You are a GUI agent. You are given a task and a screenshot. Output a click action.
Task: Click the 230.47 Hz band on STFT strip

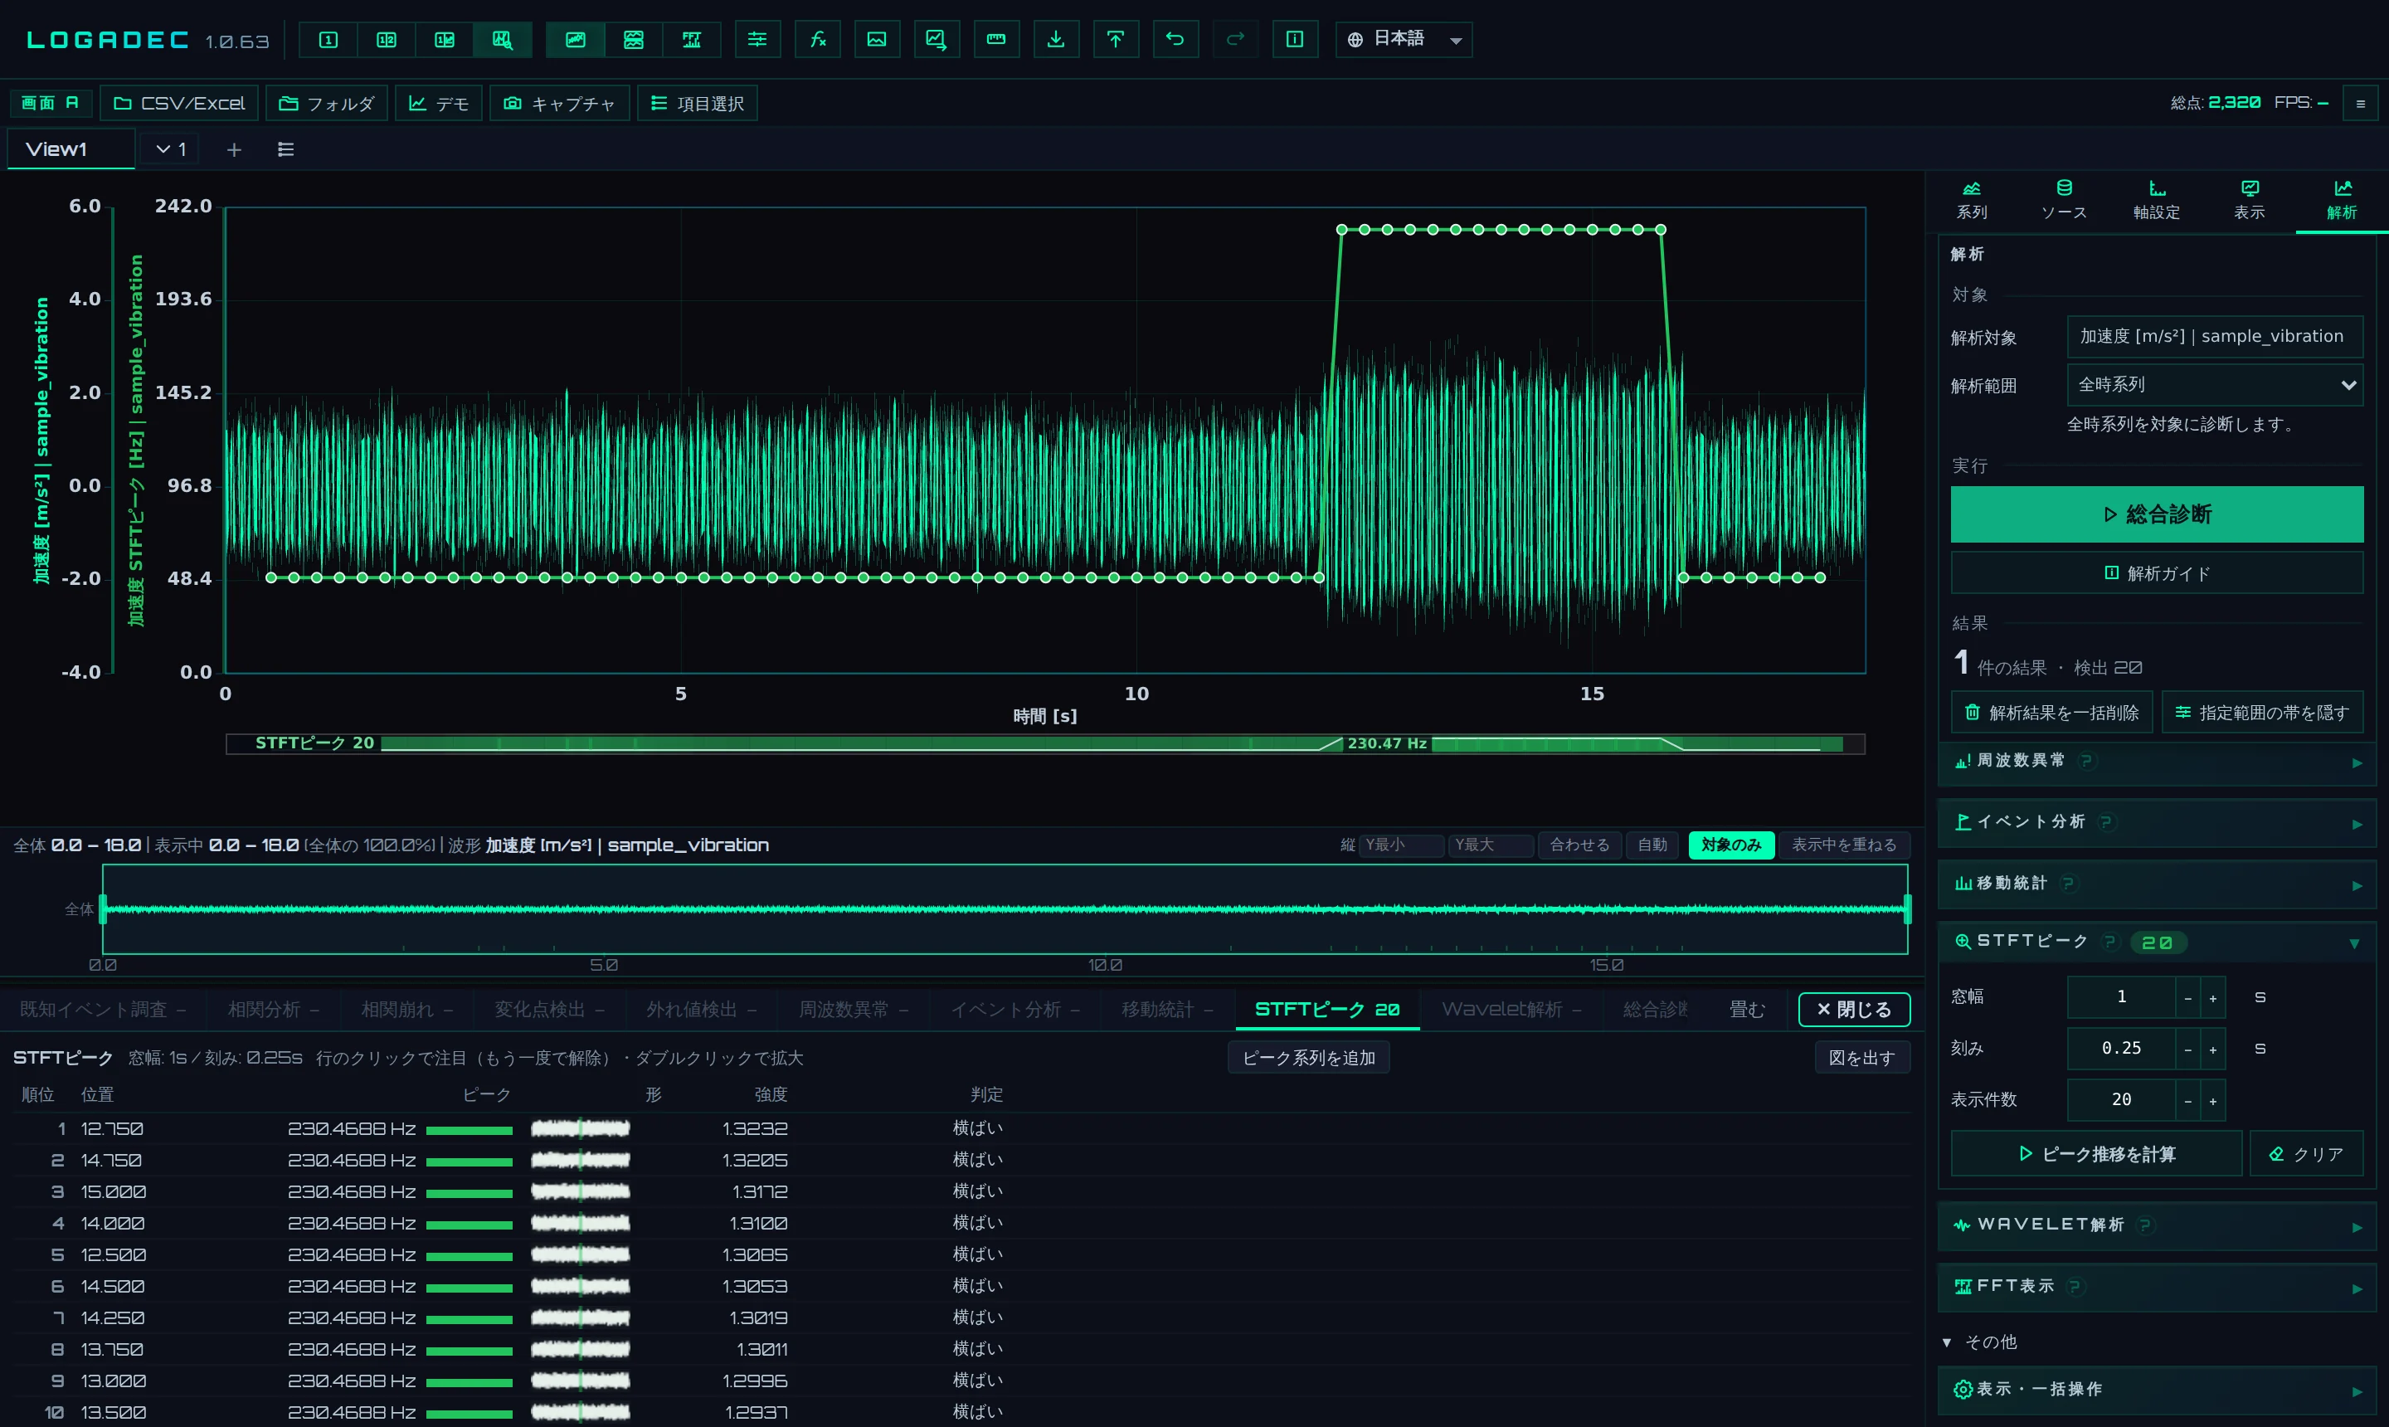(x=1386, y=743)
